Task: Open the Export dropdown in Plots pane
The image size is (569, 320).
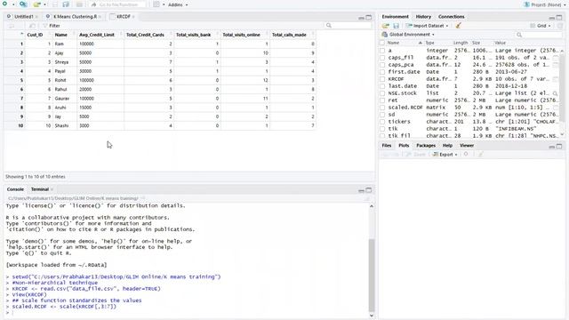Action: coord(445,154)
